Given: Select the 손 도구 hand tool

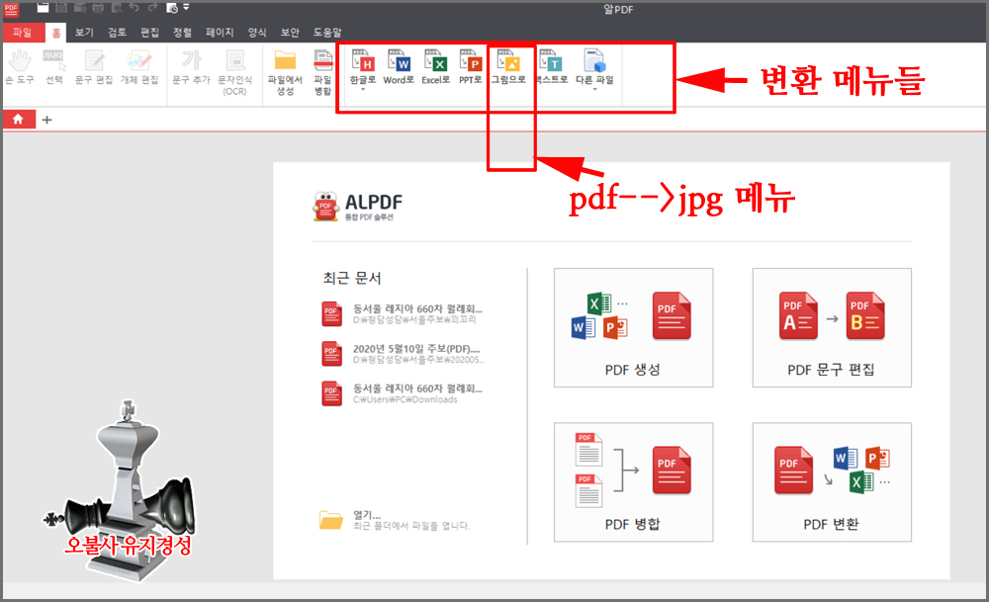Looking at the screenshot, I should (20, 67).
